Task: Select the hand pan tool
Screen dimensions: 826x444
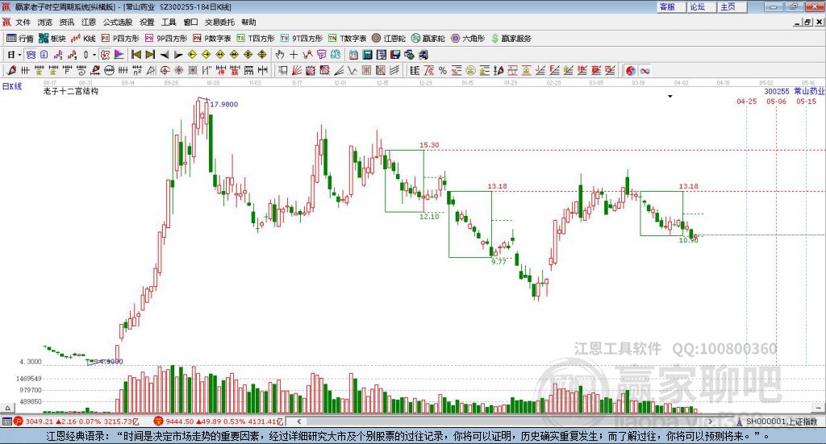Action: pos(280,55)
